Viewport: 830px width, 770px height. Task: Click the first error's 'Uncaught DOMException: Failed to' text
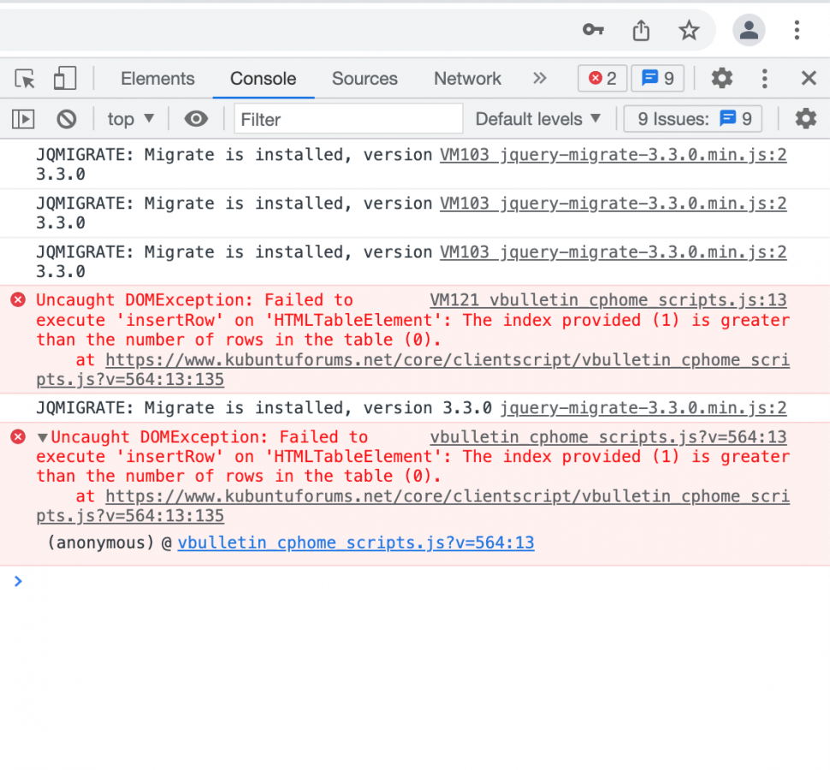194,300
